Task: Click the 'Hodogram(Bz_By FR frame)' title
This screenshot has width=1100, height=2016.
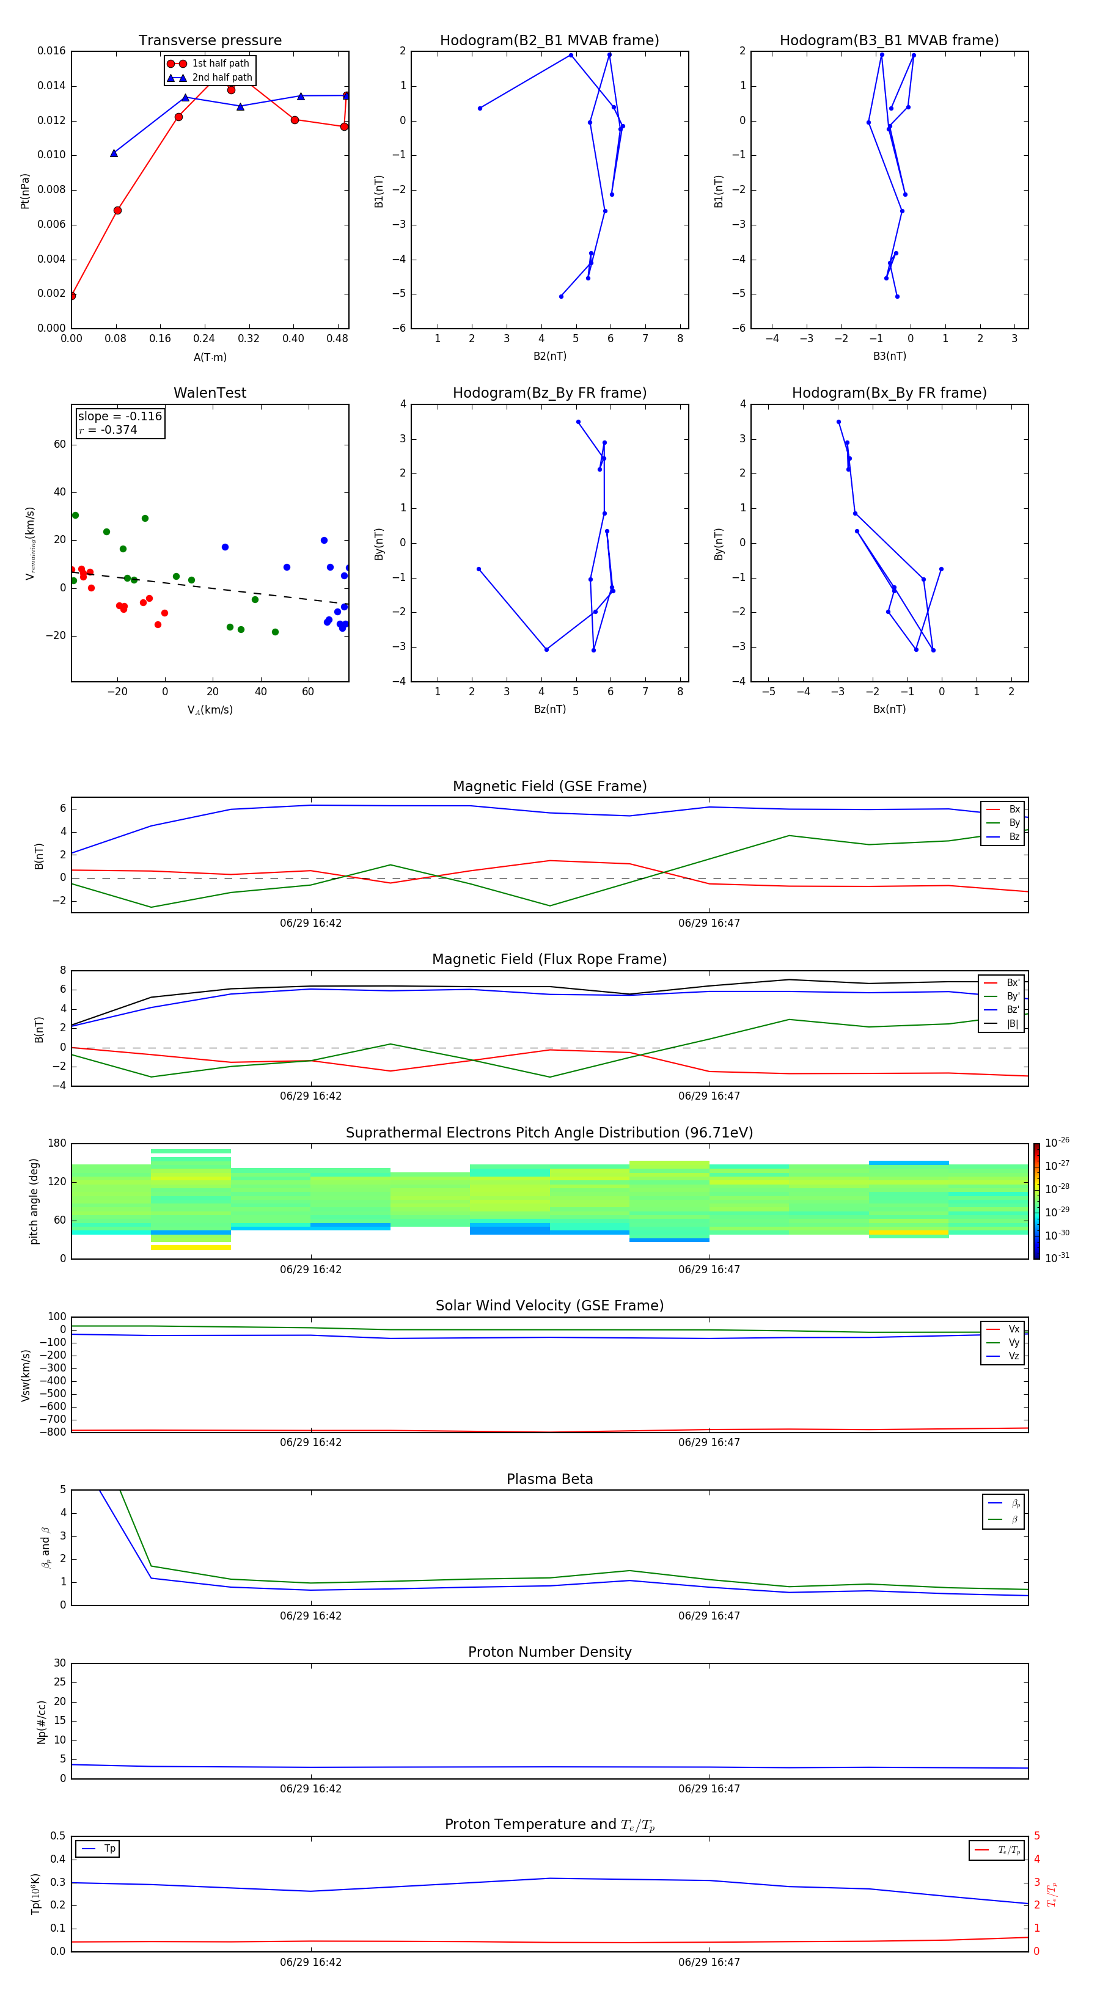Action: click(549, 393)
